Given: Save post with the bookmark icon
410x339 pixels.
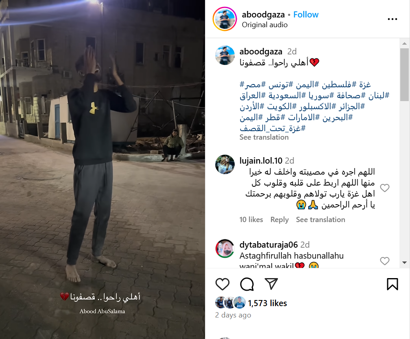Looking at the screenshot, I should [x=392, y=284].
